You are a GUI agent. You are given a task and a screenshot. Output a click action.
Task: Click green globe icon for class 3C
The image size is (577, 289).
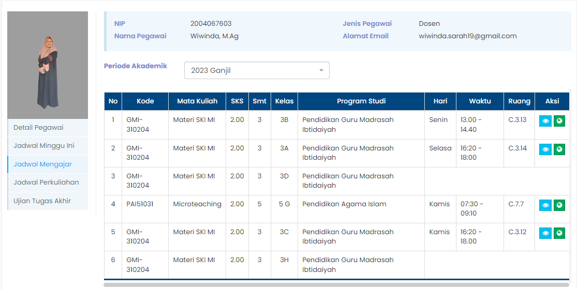pos(559,233)
